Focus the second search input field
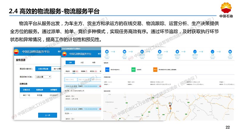This screenshot has width=238, height=134. point(84,80)
